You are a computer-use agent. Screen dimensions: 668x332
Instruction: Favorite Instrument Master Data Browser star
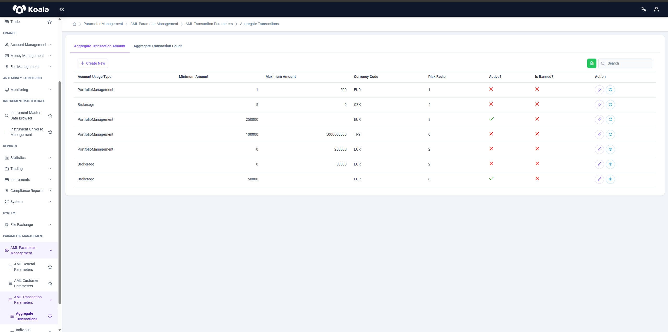pos(50,116)
